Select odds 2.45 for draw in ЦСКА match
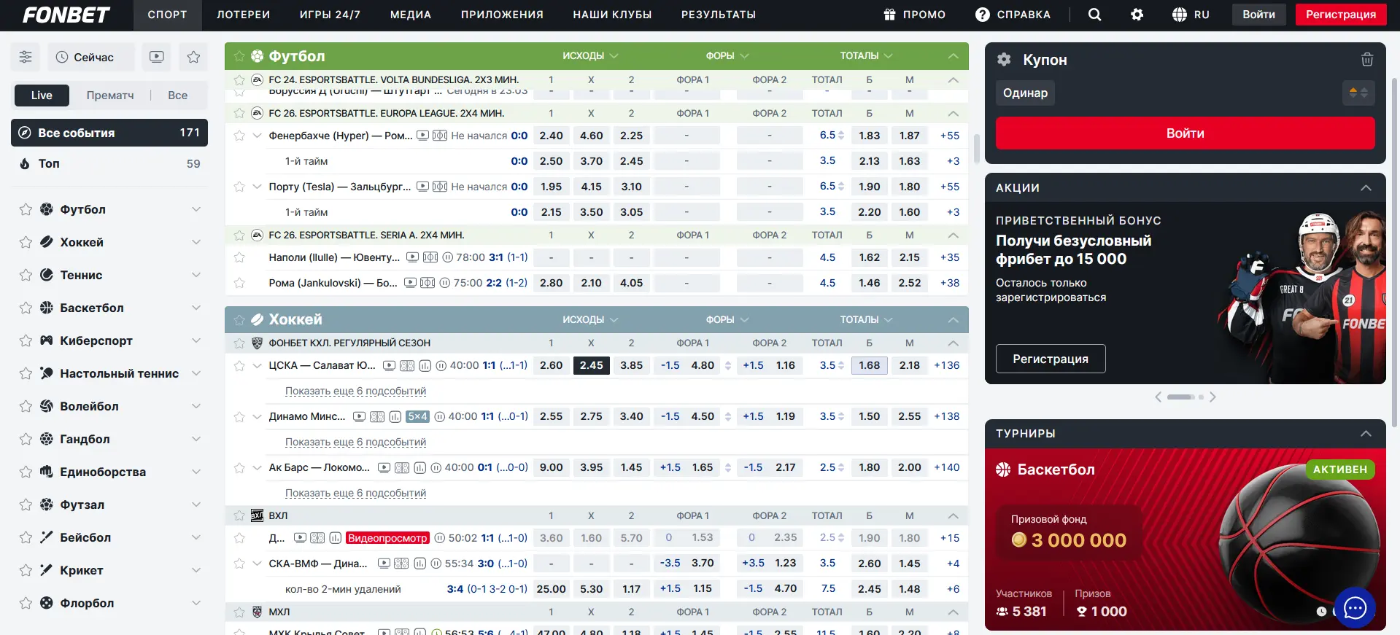This screenshot has height=635, width=1400. 591,365
